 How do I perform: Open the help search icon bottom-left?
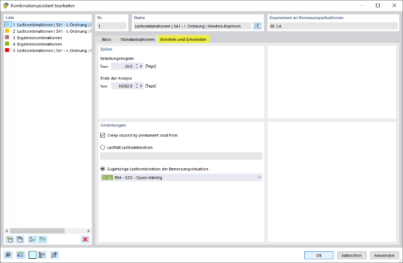coord(8,255)
